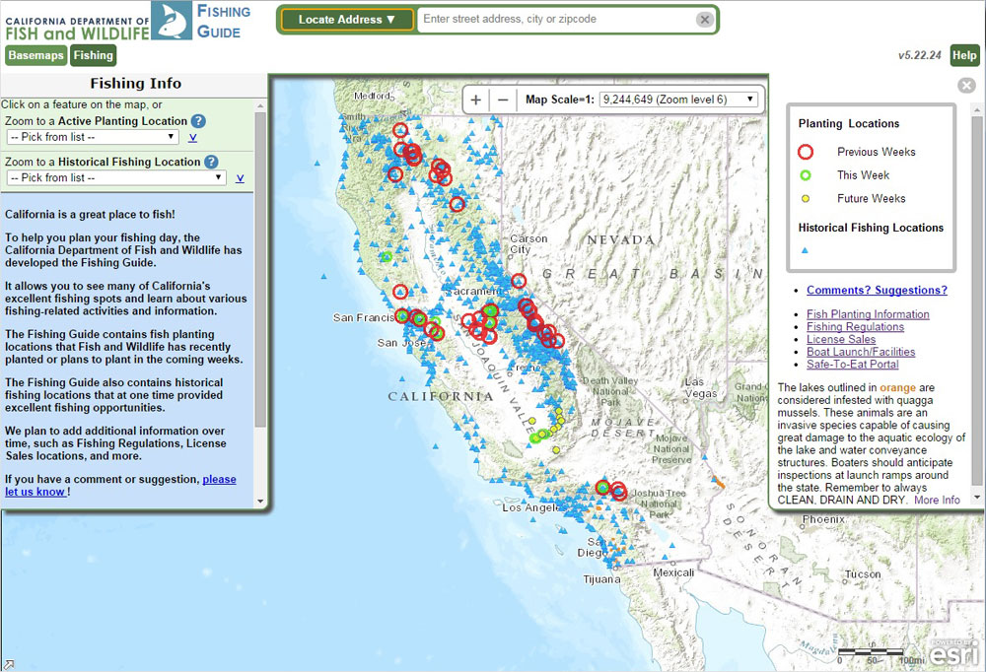Open the Basemaps menu
Screen dimensions: 986x672
click(35, 55)
